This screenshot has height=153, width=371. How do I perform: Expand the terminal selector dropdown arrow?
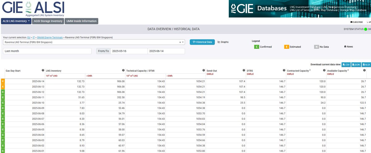coord(183,42)
